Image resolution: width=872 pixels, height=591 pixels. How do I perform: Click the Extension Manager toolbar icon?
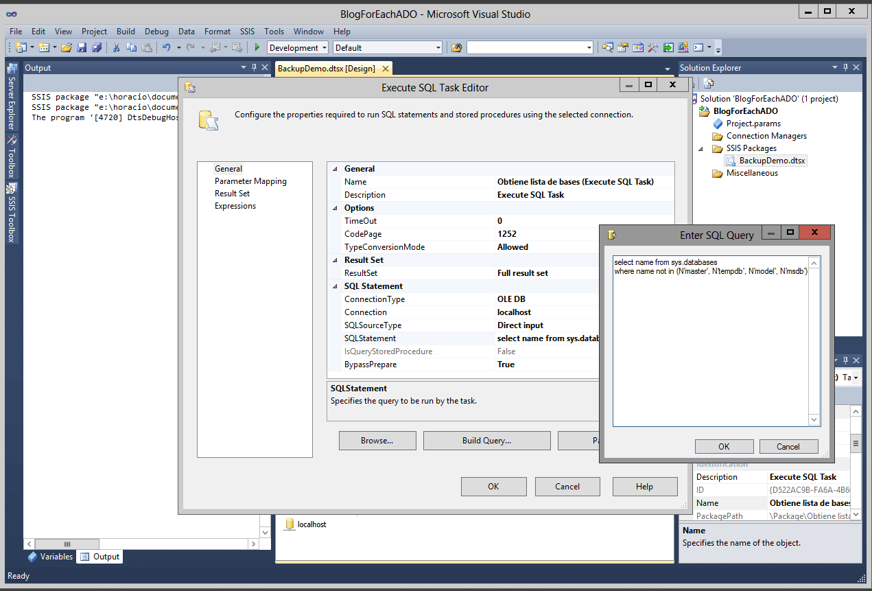click(683, 47)
